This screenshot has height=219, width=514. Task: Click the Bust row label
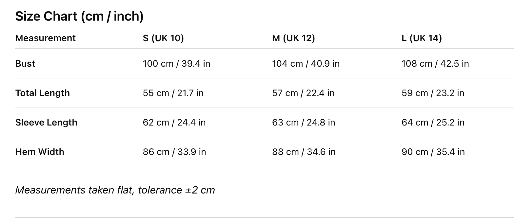click(25, 64)
